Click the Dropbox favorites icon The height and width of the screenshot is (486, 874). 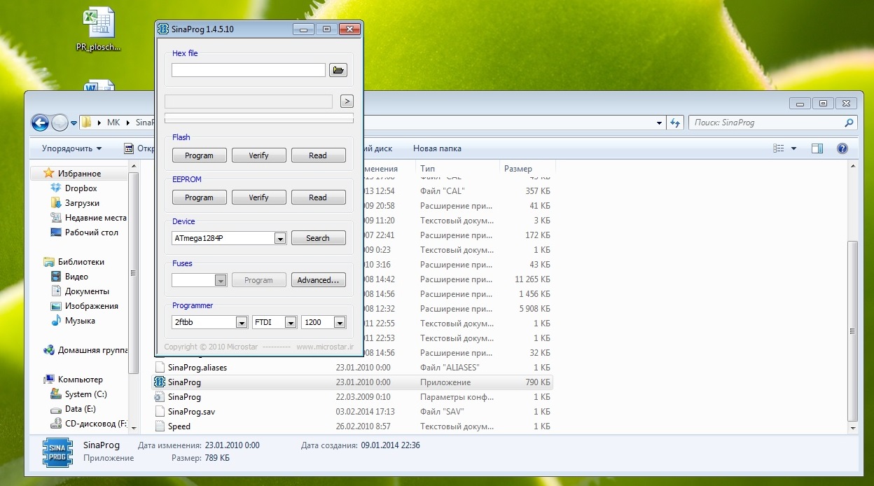coord(56,188)
